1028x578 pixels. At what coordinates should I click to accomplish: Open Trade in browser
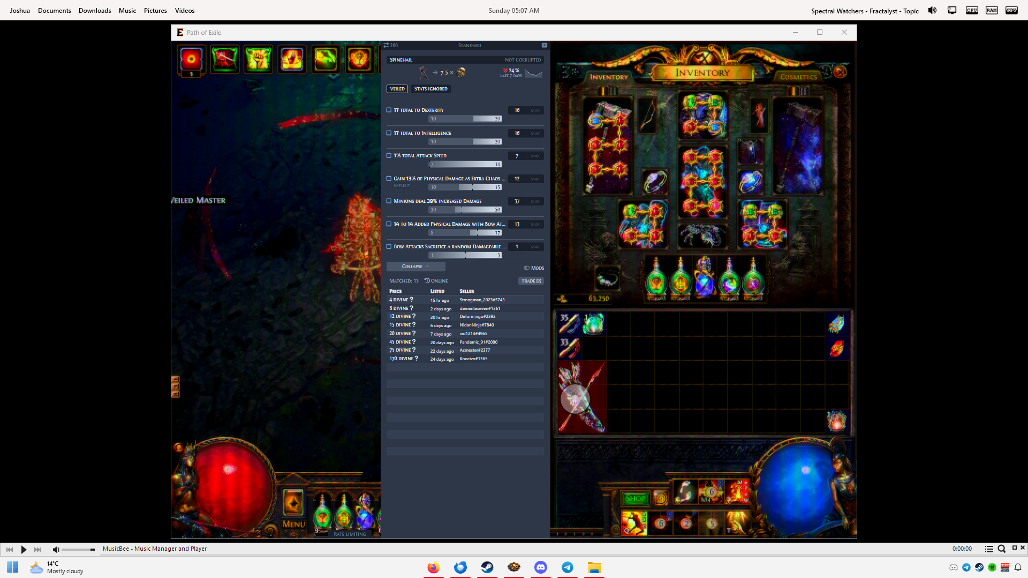coord(531,281)
